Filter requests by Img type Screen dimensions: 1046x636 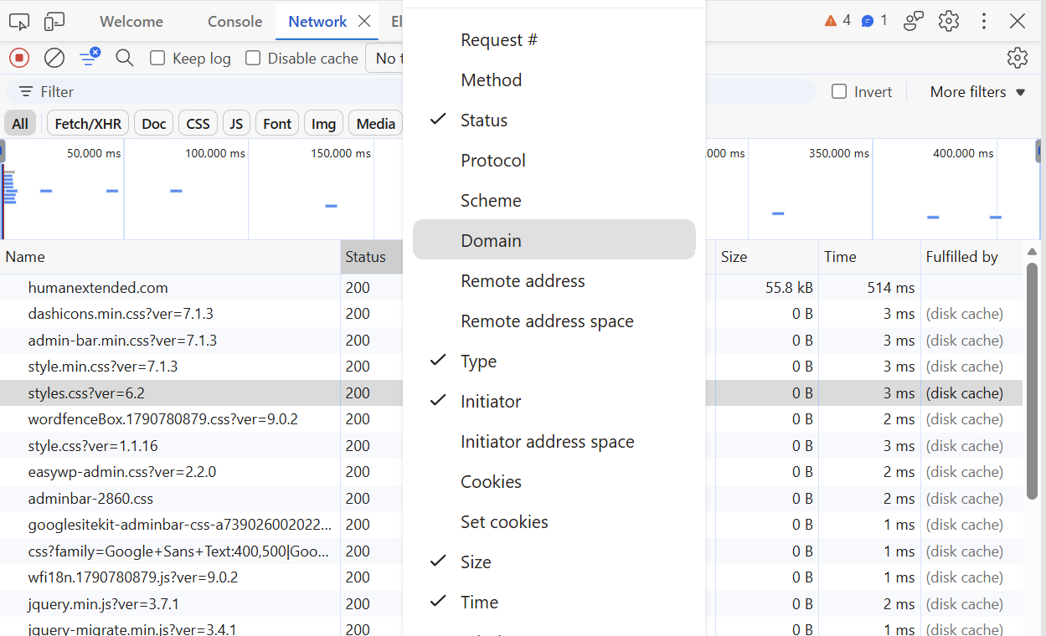point(324,123)
